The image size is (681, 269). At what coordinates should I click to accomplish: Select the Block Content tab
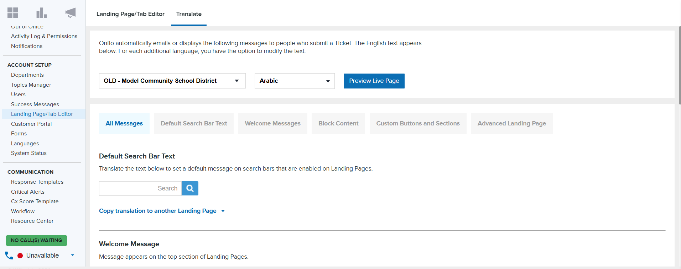338,123
